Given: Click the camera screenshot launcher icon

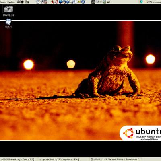Looking at the screenshot, I should 18,2.
